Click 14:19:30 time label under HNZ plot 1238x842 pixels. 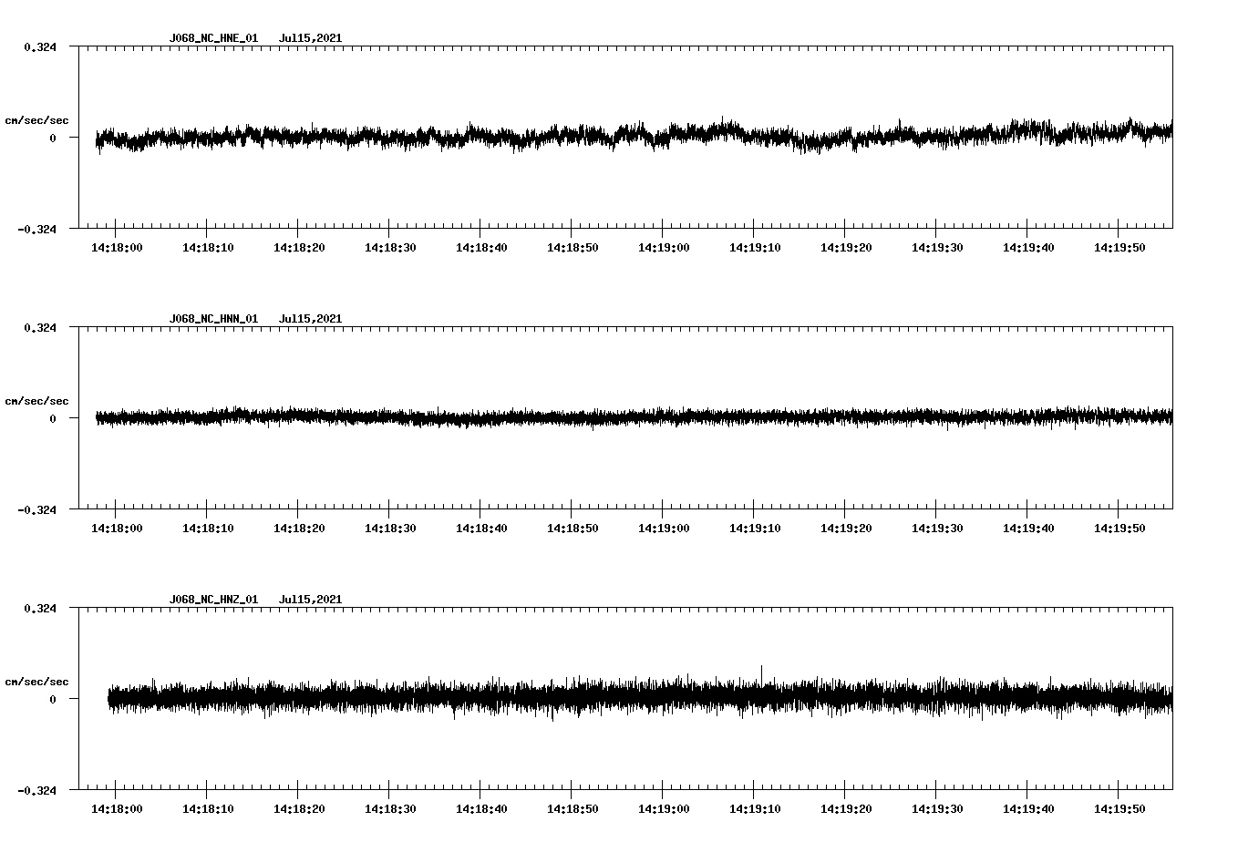pos(937,808)
